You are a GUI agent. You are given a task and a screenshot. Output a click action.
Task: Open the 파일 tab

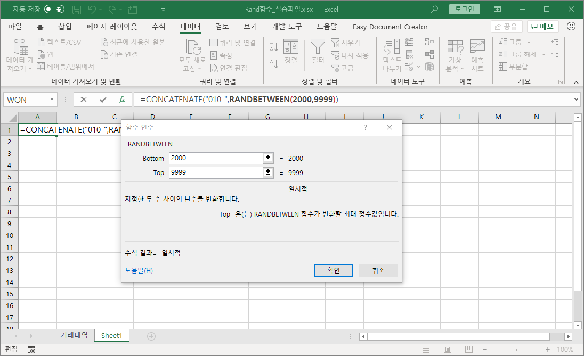click(x=15, y=27)
